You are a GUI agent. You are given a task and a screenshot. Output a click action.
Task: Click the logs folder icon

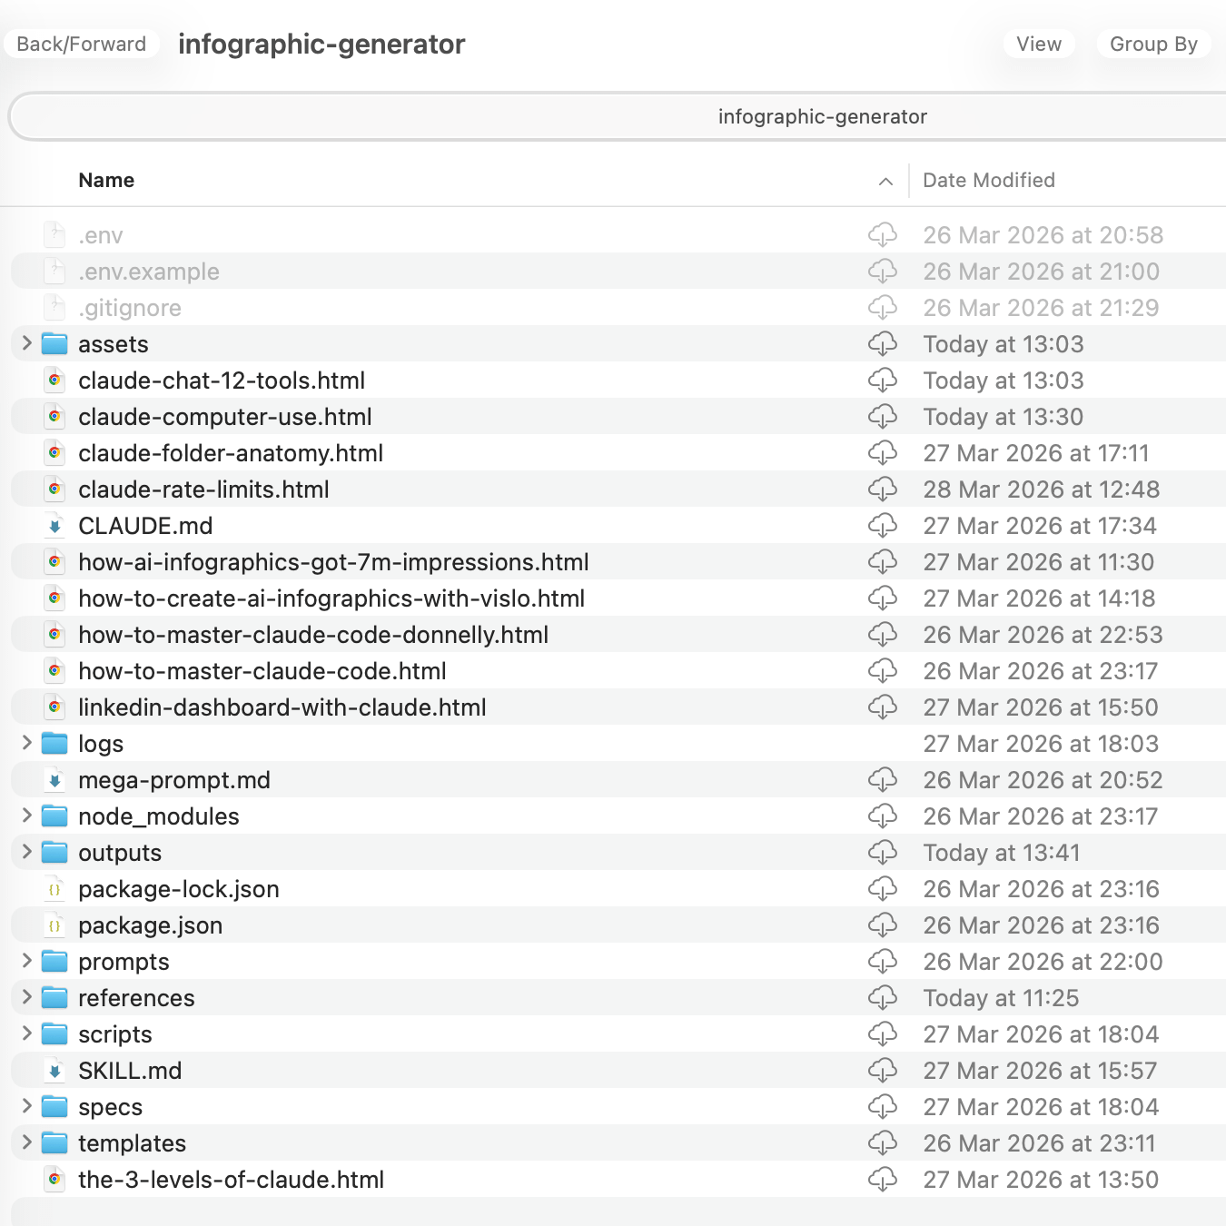coord(54,744)
